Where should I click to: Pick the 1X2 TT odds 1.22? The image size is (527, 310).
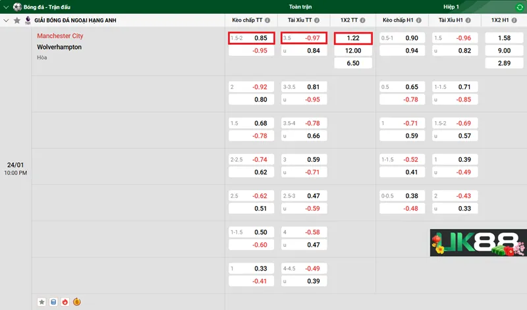tap(353, 38)
